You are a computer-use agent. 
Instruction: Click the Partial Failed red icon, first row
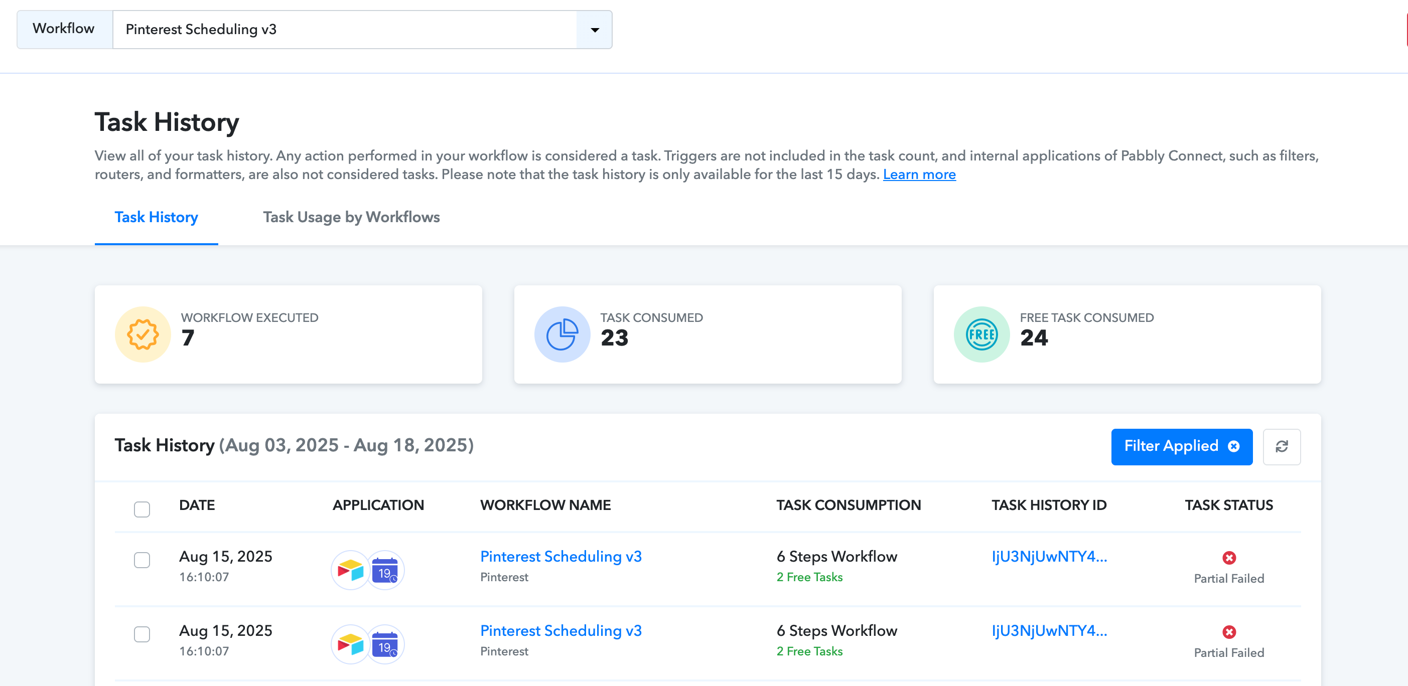point(1229,558)
